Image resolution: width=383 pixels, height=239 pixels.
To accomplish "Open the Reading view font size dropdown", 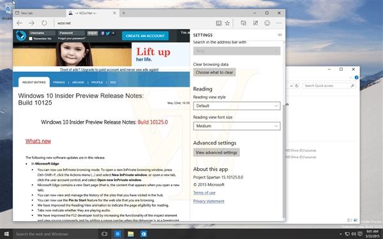I will click(x=237, y=126).
